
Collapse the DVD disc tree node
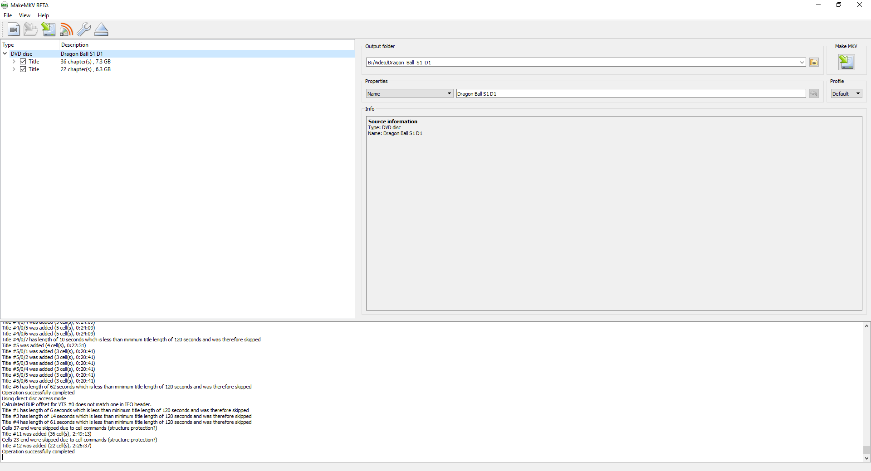pos(5,53)
